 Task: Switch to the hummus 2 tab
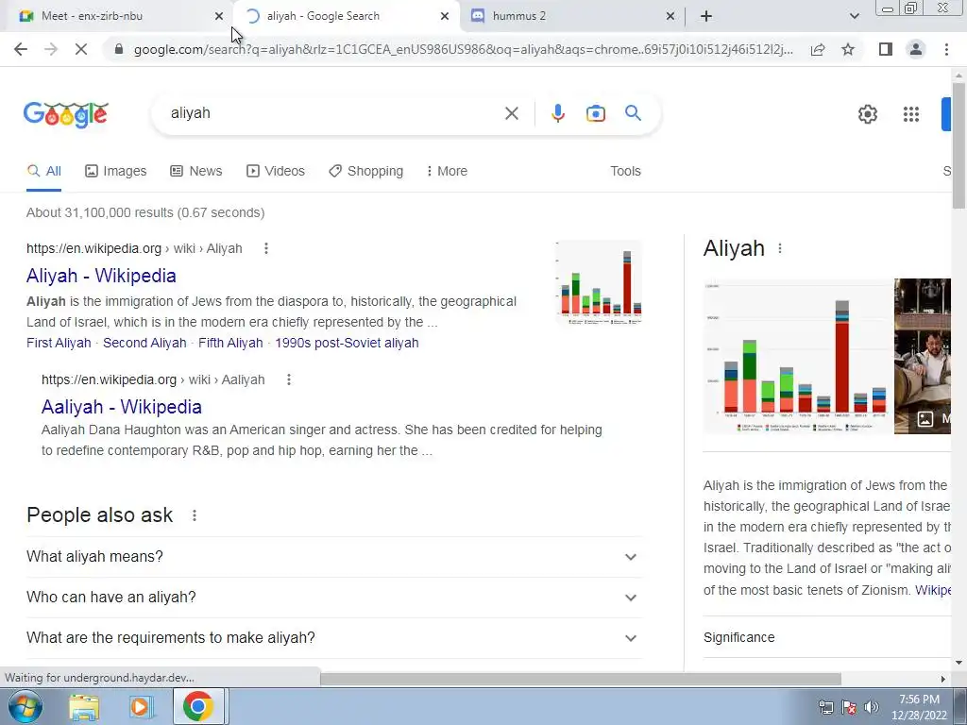pos(571,16)
